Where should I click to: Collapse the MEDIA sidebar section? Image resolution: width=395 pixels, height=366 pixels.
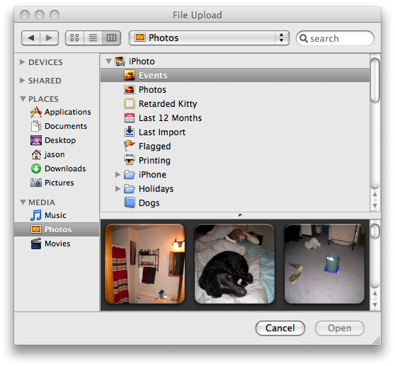point(23,202)
